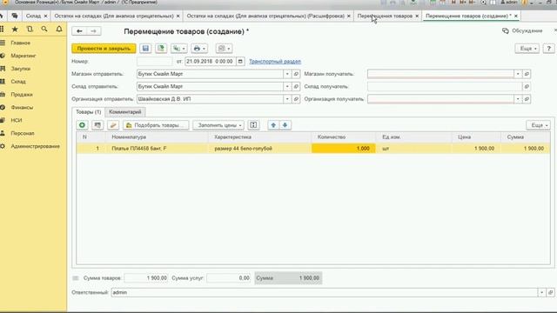Image resolution: width=557 pixels, height=313 pixels.
Task: Click the Склад получатель input field
Action: click(445, 86)
